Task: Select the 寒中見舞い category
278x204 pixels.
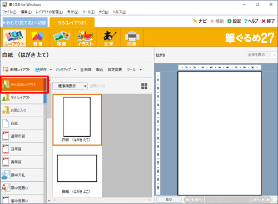Action: [x=23, y=188]
